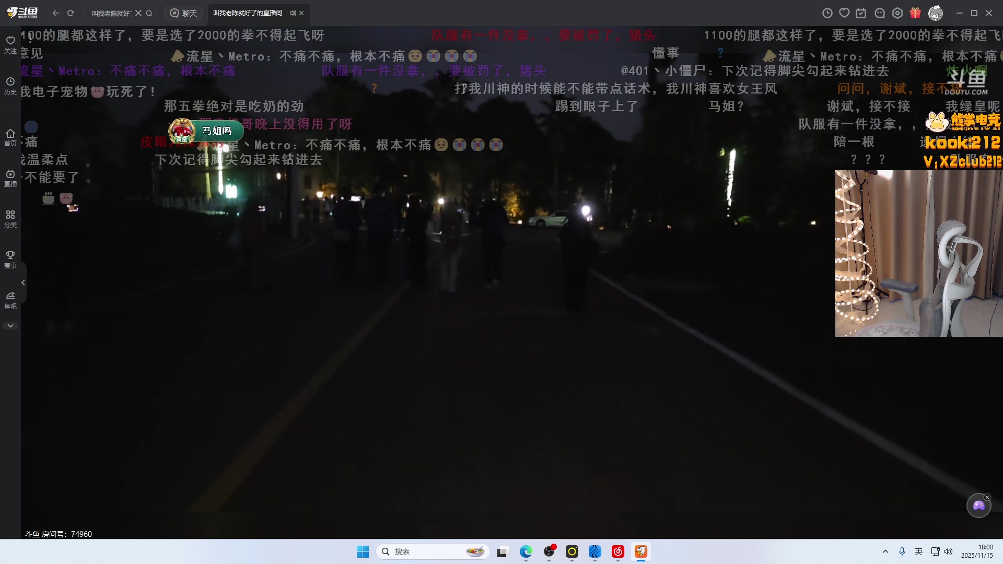
Task: Open the 赛事 esports matches sidebar section
Action: (10, 259)
